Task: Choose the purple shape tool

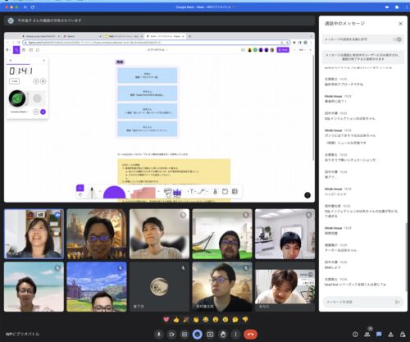Action: (x=114, y=192)
